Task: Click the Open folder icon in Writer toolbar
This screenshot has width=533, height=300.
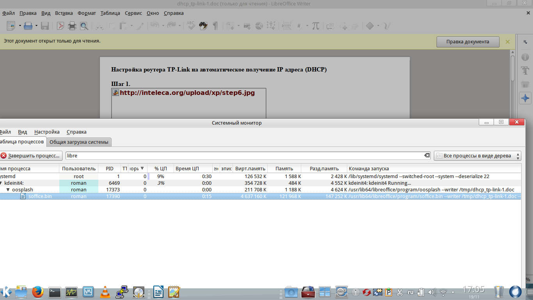Action: 28,26
